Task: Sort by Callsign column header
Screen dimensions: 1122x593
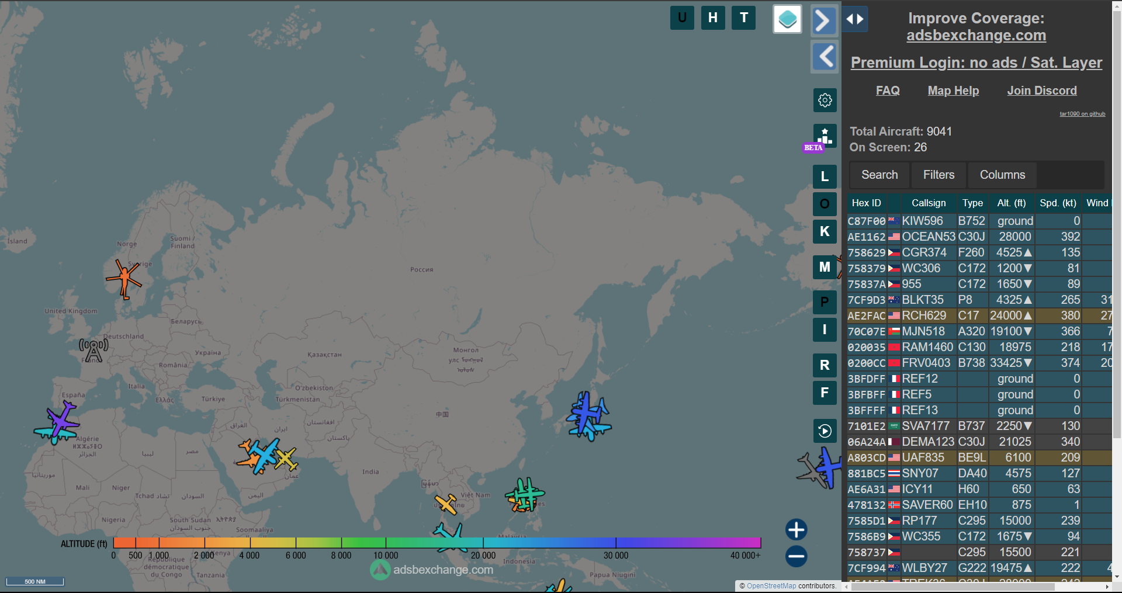Action: point(929,203)
